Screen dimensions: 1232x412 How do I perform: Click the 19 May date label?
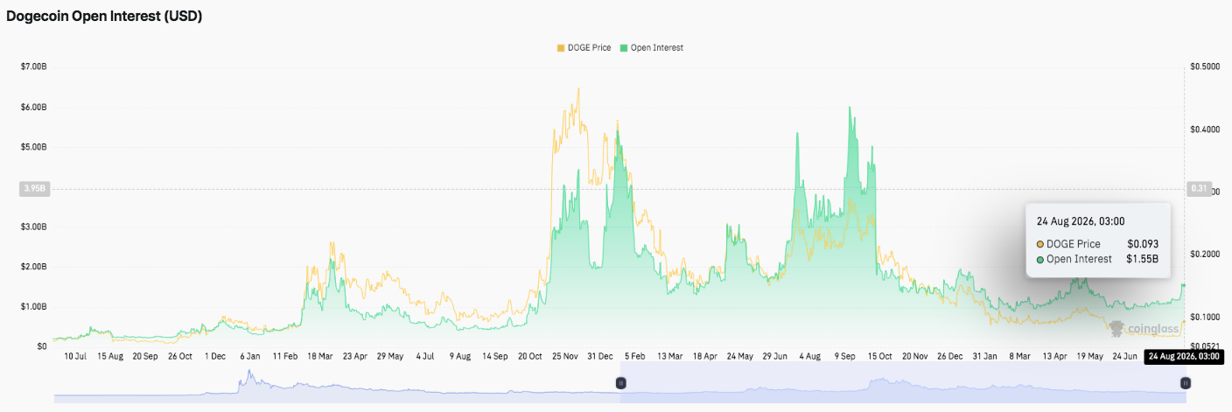(x=1090, y=357)
